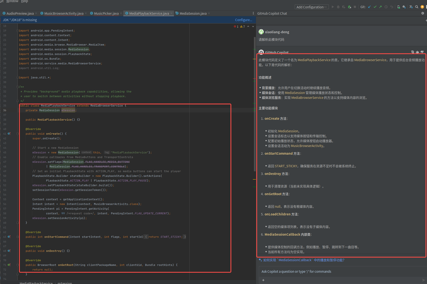Open the SDK Manager cube icon
The image size is (427, 284).
pos(404,7)
